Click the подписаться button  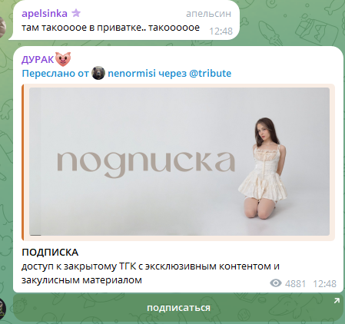tap(178, 307)
